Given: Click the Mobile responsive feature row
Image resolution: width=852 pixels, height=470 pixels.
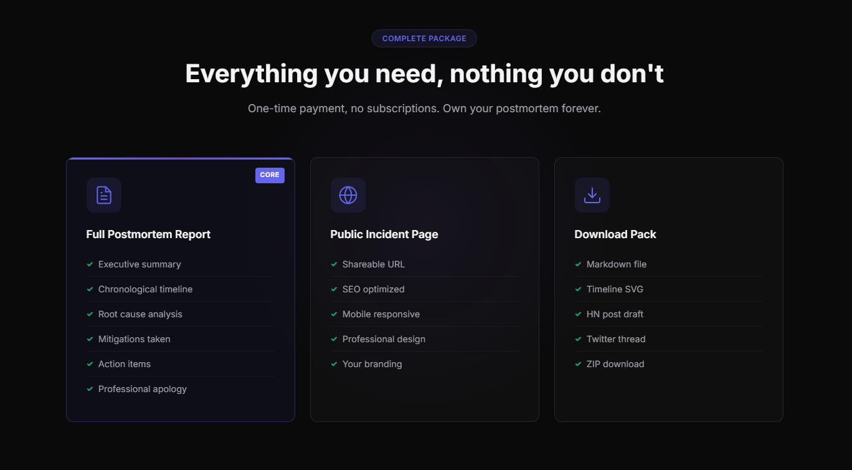Looking at the screenshot, I should pyautogui.click(x=381, y=314).
